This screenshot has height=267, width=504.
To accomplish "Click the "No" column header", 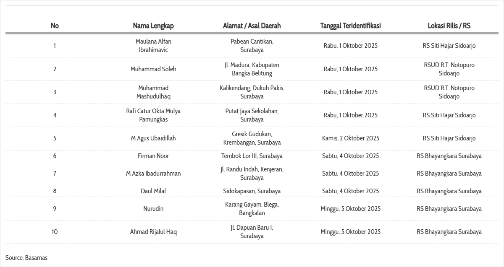I will [55, 26].
